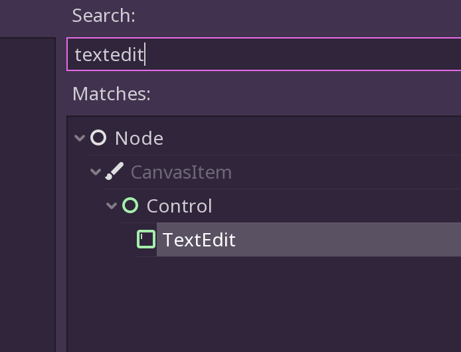
Task: Collapse the Node tree branch
Action: 80,137
